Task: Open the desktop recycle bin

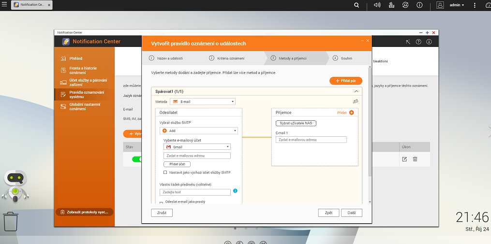Action: coord(11,221)
